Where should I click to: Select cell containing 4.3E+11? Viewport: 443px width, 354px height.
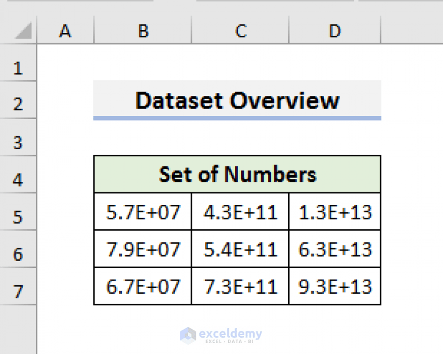240,211
